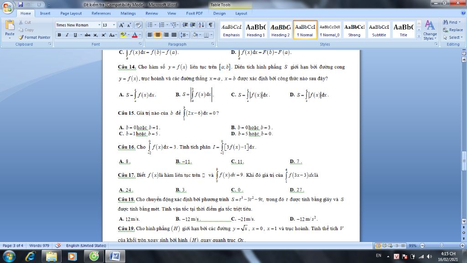Click vertical scrollbar down arrow
Viewport: 467px width, 263px height.
[x=464, y=221]
